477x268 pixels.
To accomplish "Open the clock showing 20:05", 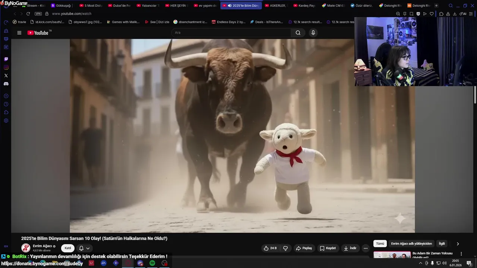I will (455, 263).
